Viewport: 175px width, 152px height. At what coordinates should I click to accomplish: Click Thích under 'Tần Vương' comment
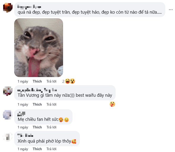coord(37,104)
